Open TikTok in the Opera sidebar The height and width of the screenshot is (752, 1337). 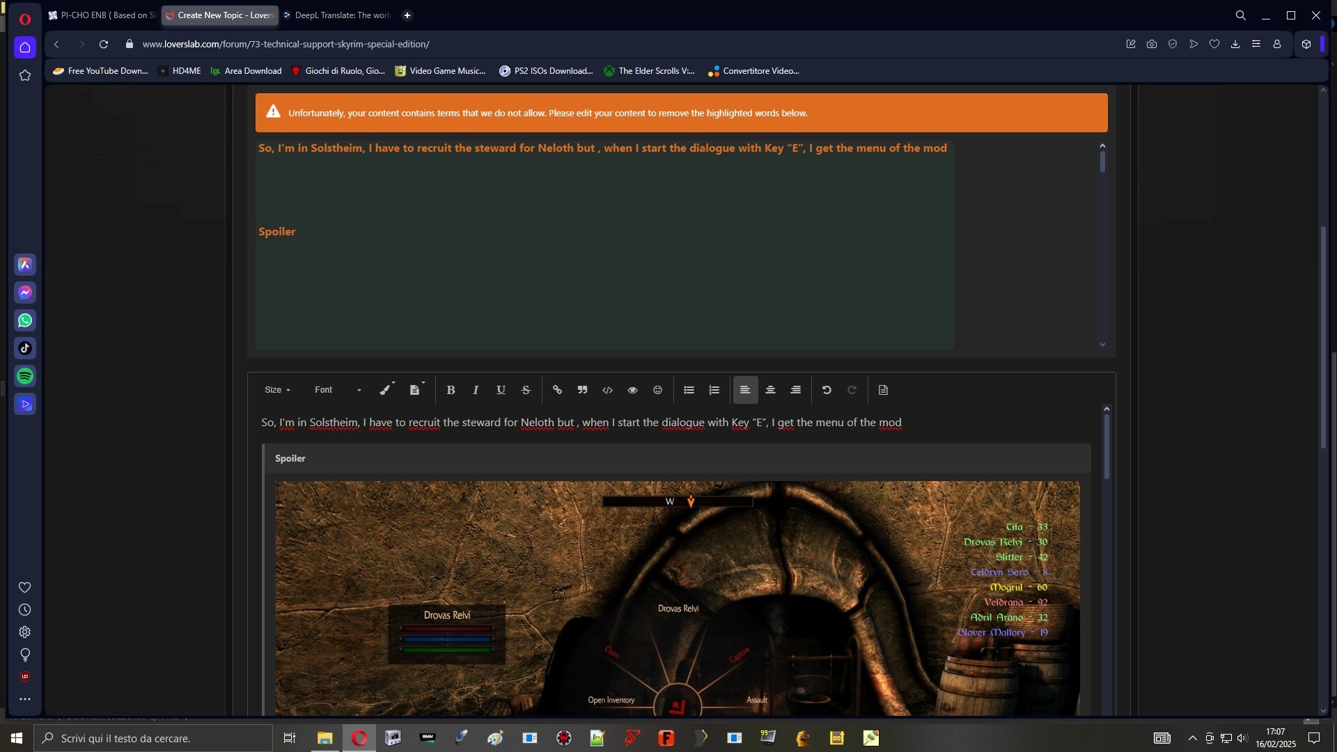click(x=25, y=348)
